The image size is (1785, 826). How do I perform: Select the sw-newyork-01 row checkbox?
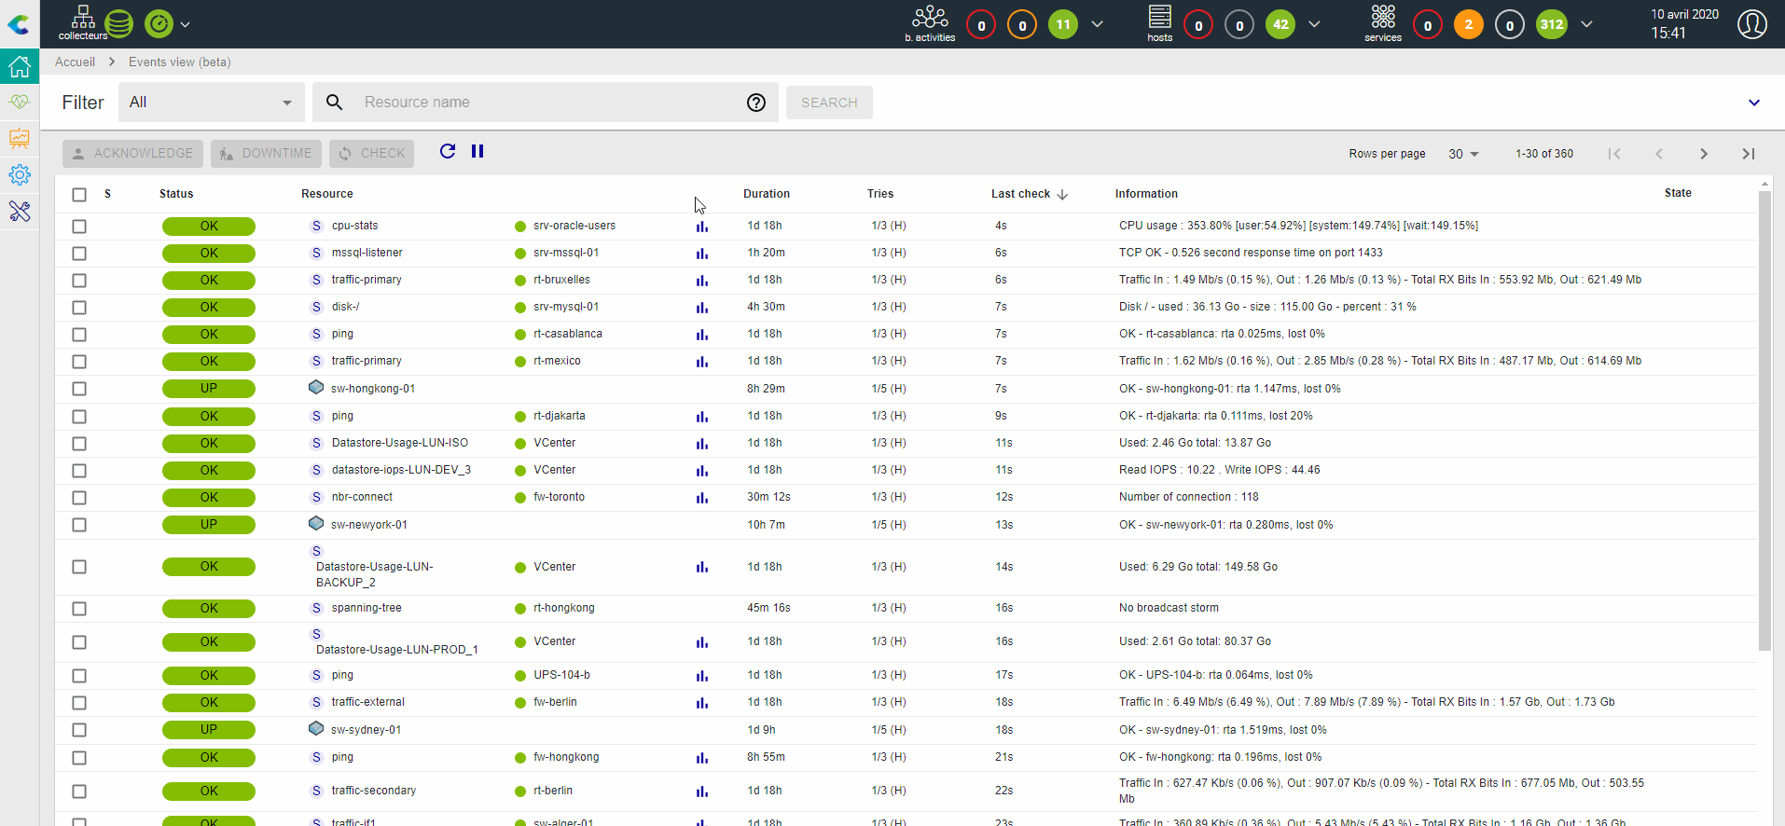click(x=79, y=525)
